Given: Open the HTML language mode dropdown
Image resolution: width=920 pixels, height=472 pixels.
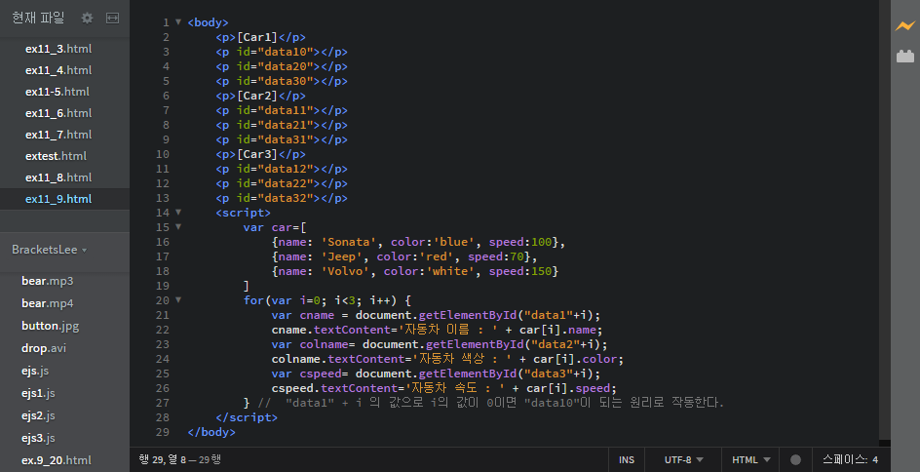Looking at the screenshot, I should [751, 459].
